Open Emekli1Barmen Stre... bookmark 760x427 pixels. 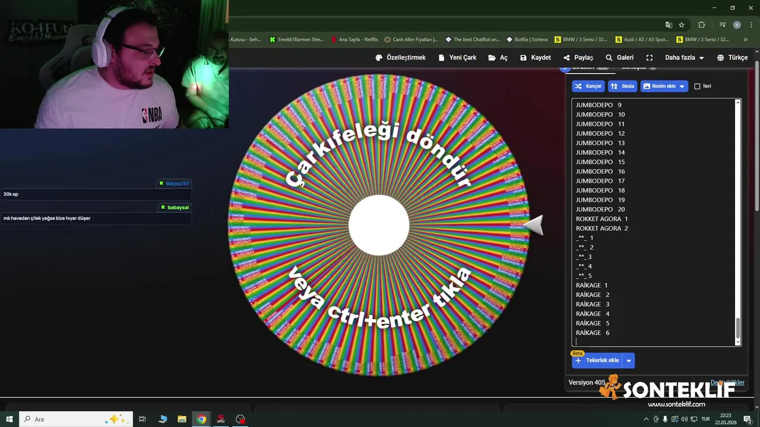(x=296, y=40)
